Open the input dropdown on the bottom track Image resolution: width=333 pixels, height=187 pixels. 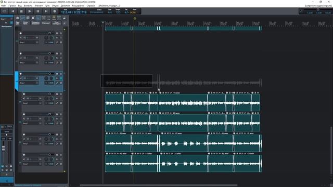click(x=32, y=164)
